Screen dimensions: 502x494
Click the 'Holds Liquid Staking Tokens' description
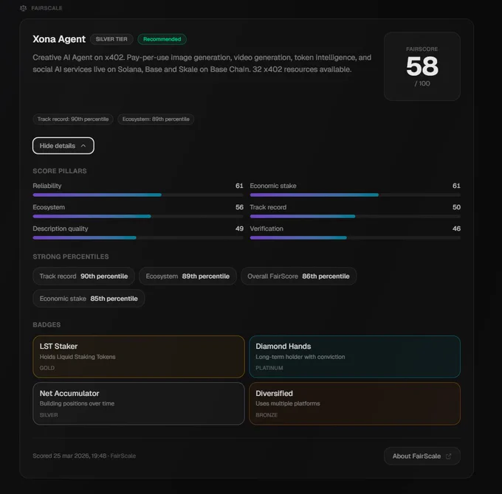click(78, 357)
